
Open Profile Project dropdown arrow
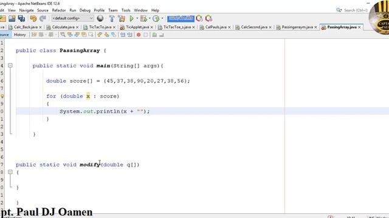162,18
